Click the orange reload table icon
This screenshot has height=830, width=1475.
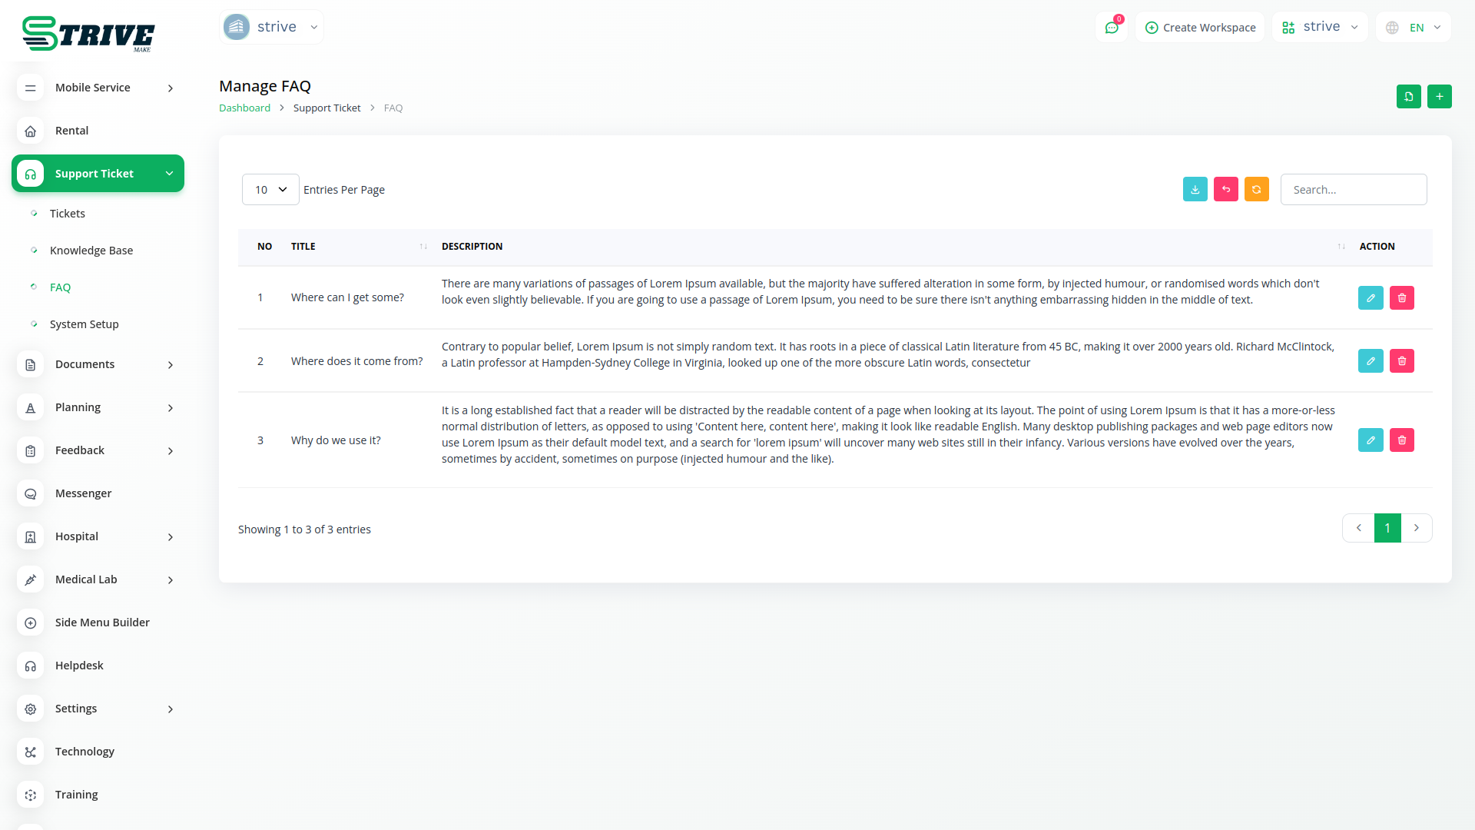pos(1256,189)
